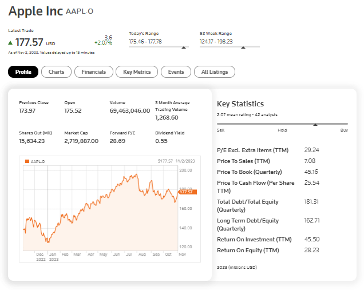
Task: Click the analyst rating Sell-Buy slider marker
Action: (315, 125)
